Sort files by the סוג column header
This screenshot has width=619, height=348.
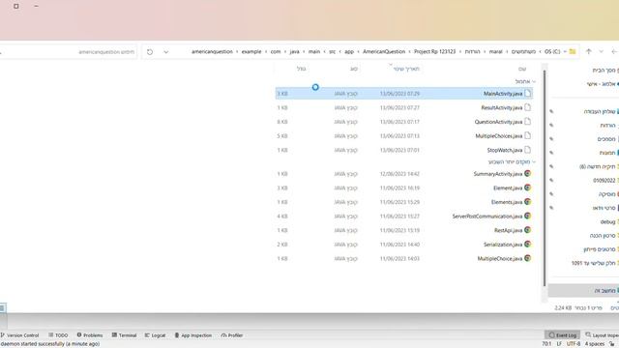pyautogui.click(x=353, y=69)
